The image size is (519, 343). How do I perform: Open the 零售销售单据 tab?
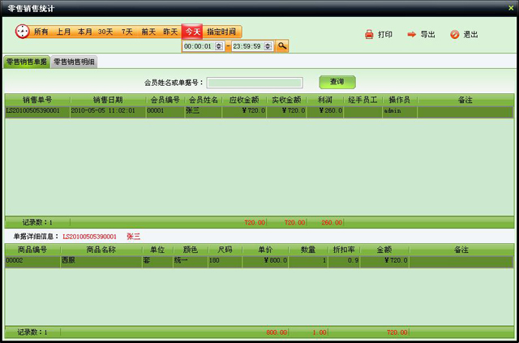coord(26,62)
